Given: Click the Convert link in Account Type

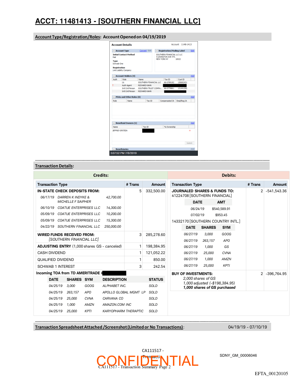Looking at the screenshot, I should pos(143,51).
